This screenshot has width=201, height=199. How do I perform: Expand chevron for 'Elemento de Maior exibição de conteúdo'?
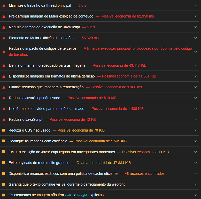pos(196,38)
